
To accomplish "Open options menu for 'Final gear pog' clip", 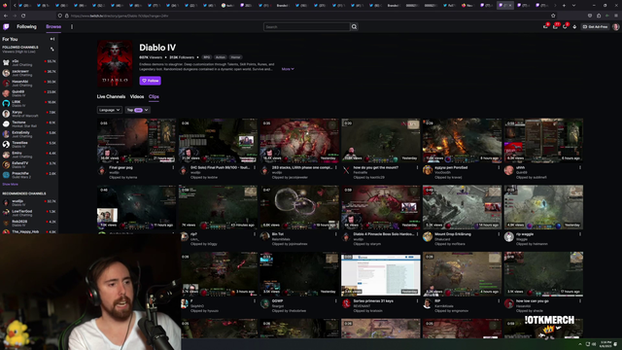I will point(173,168).
